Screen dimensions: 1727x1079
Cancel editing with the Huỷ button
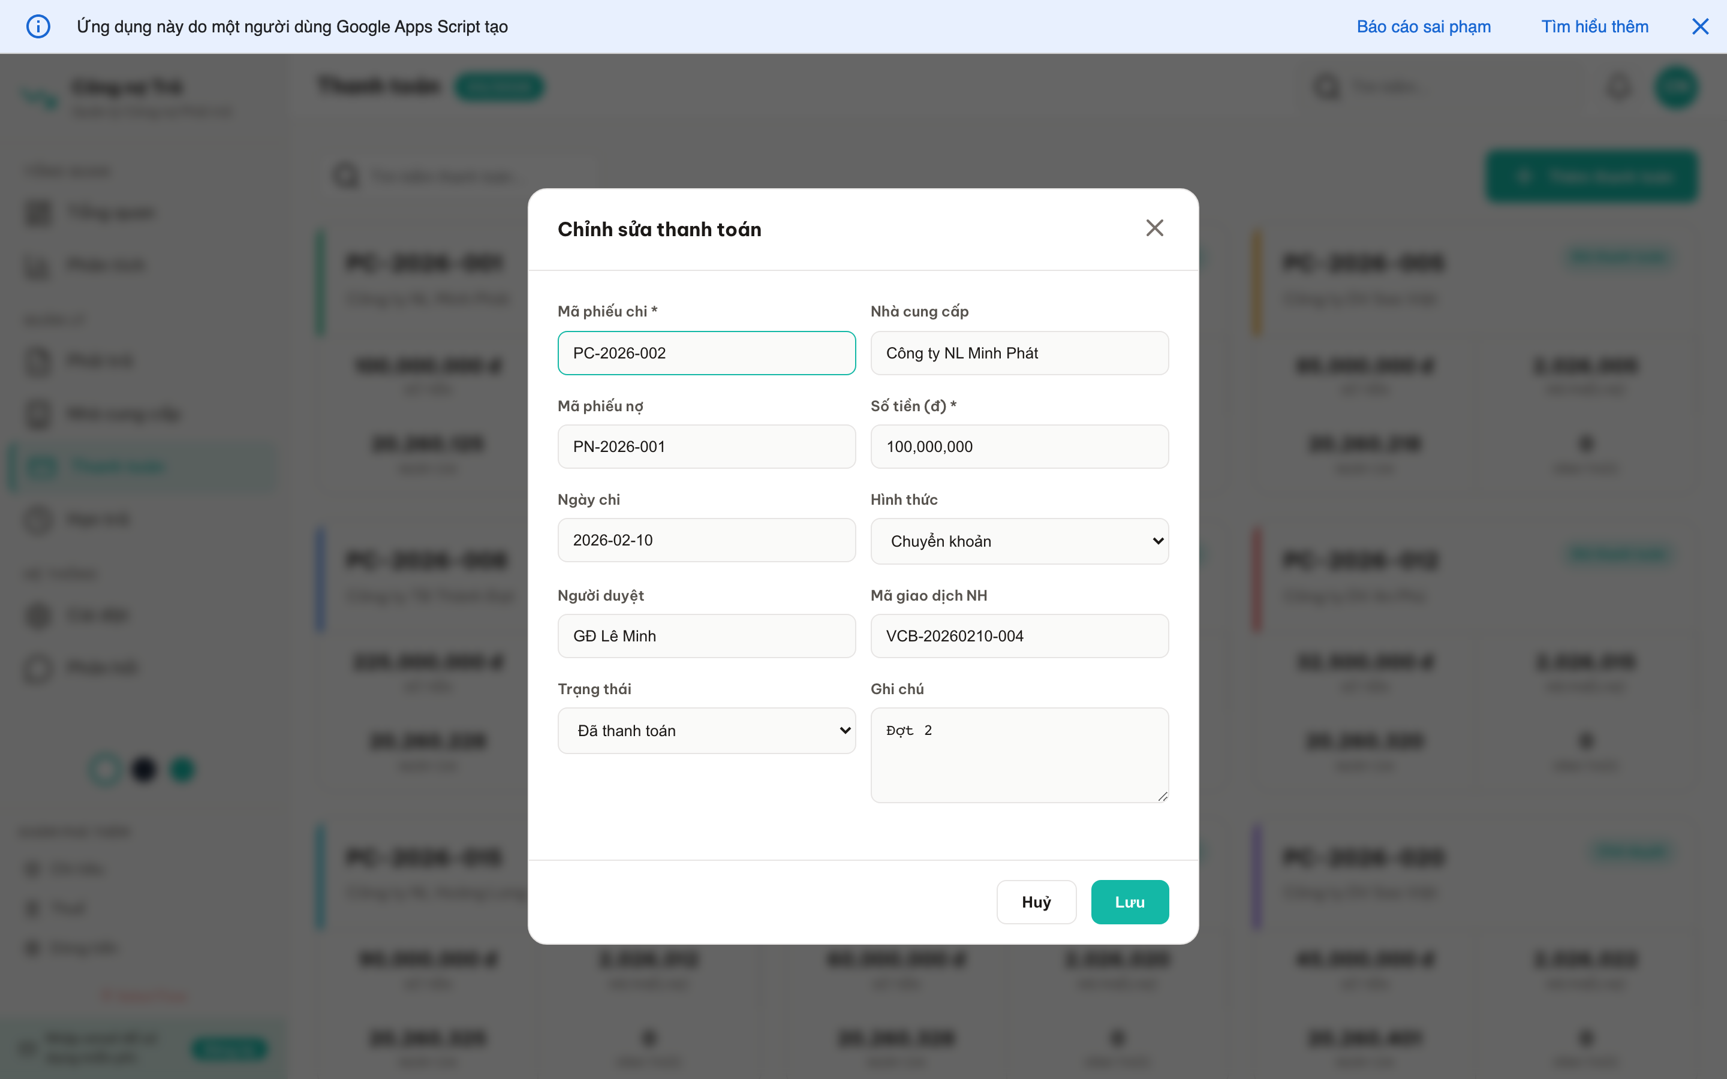(x=1036, y=902)
